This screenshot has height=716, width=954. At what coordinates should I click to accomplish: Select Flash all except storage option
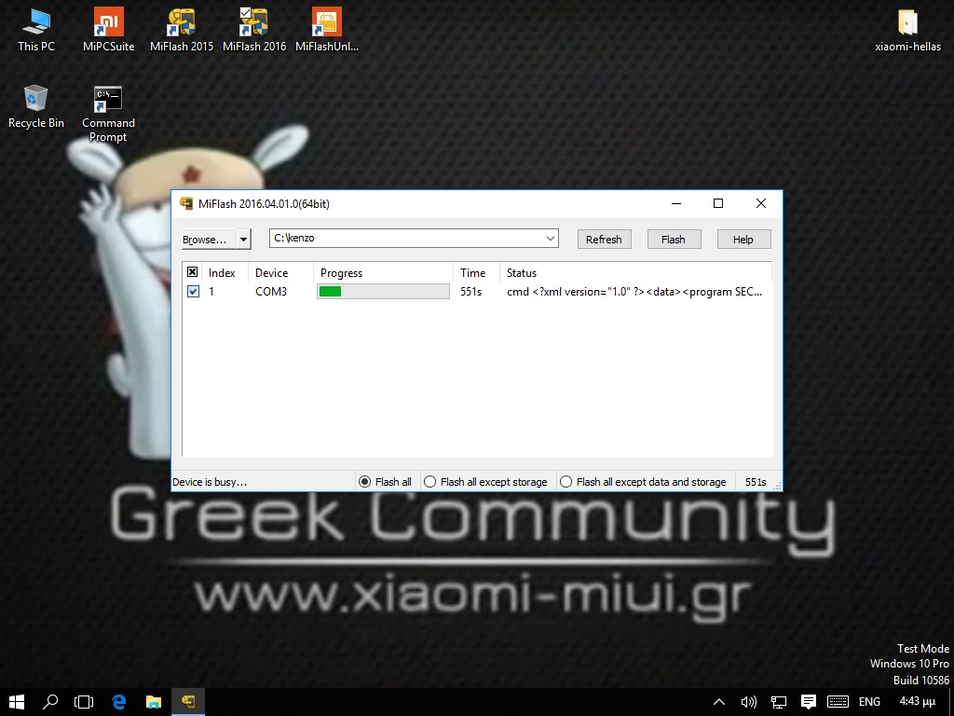click(x=429, y=482)
